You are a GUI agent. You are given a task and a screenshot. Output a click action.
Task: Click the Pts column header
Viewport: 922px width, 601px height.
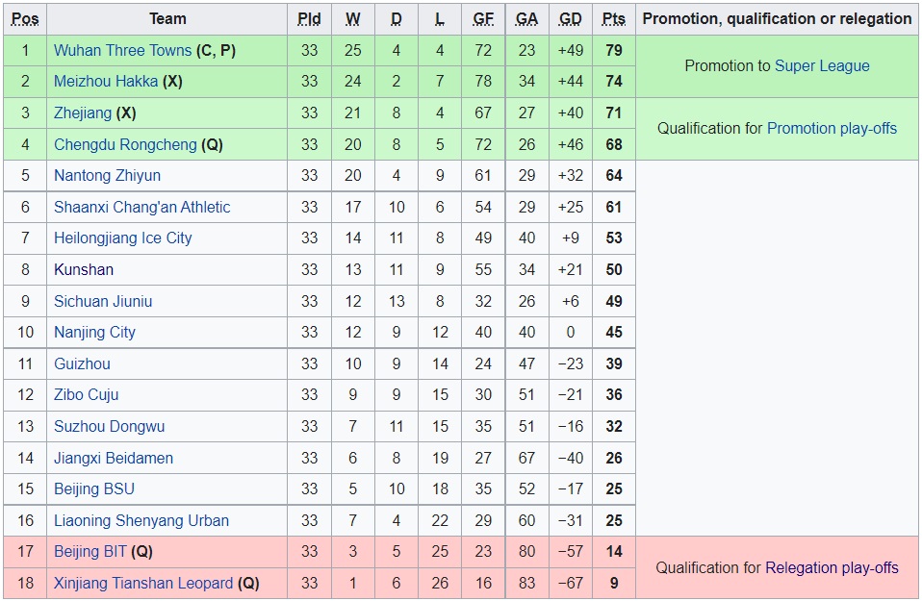click(613, 19)
